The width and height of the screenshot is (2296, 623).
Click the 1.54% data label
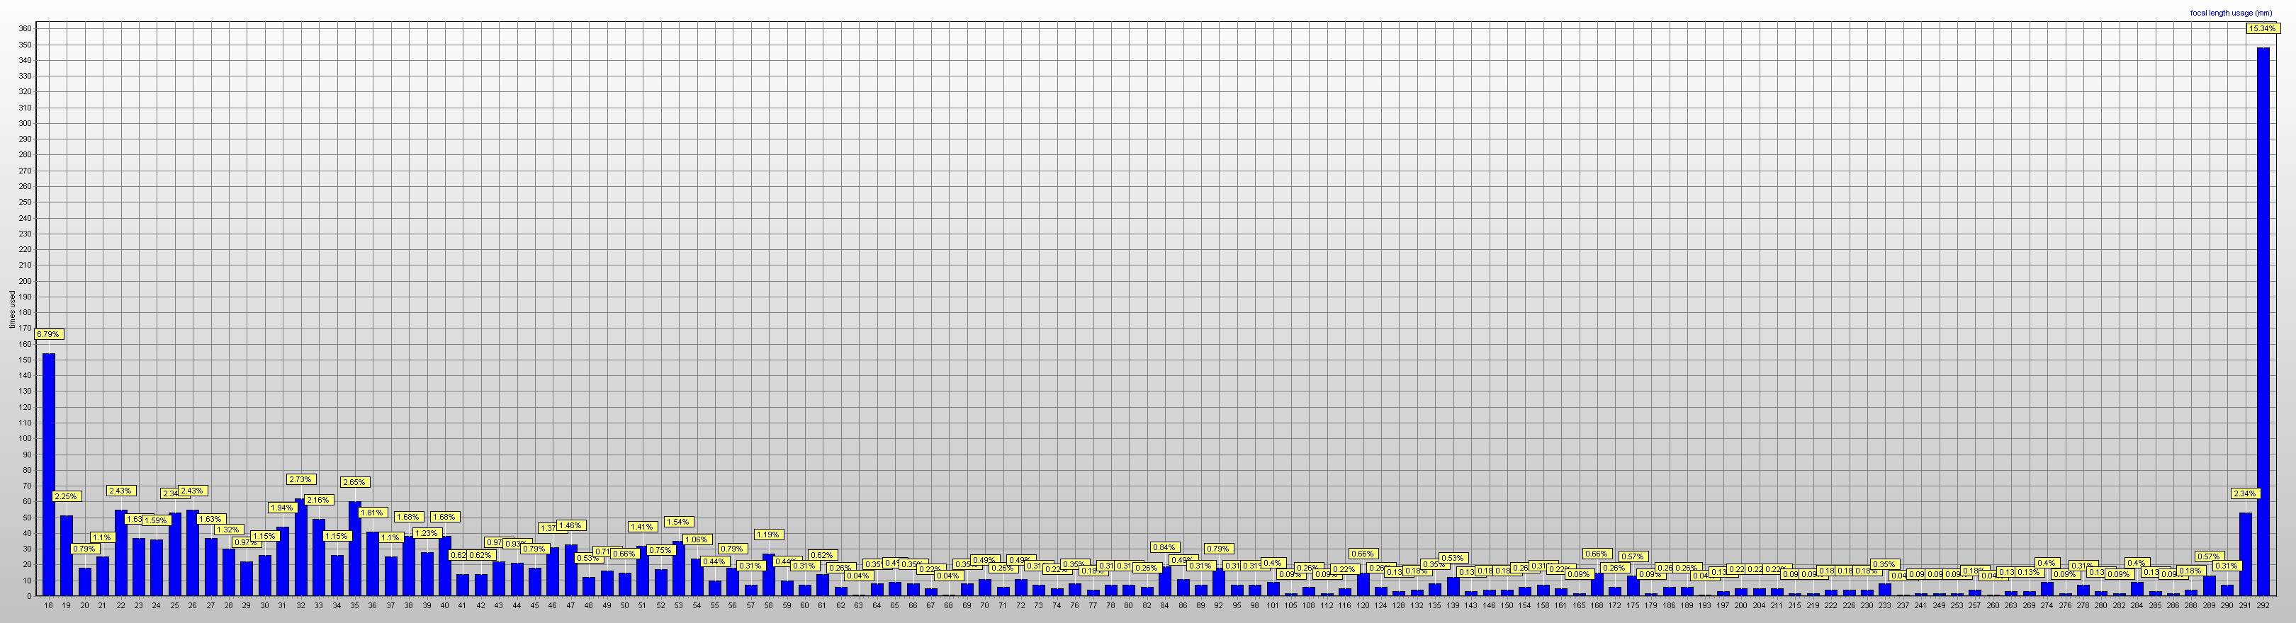(677, 522)
